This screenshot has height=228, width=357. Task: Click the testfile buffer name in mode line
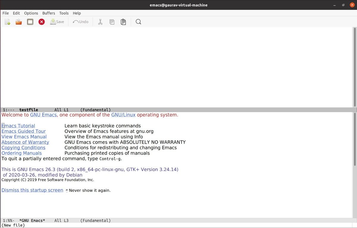tap(29, 110)
